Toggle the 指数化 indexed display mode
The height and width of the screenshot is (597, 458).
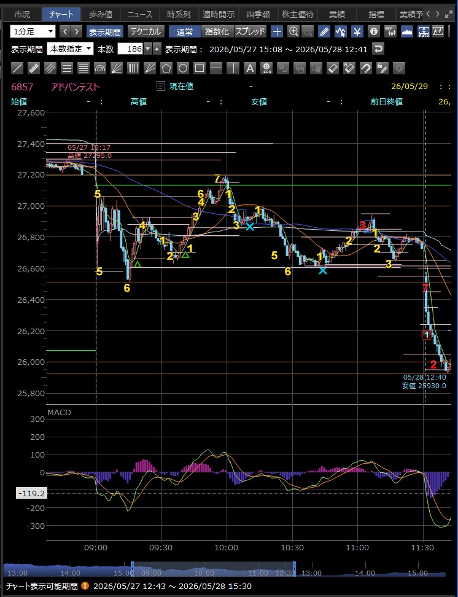(x=217, y=31)
